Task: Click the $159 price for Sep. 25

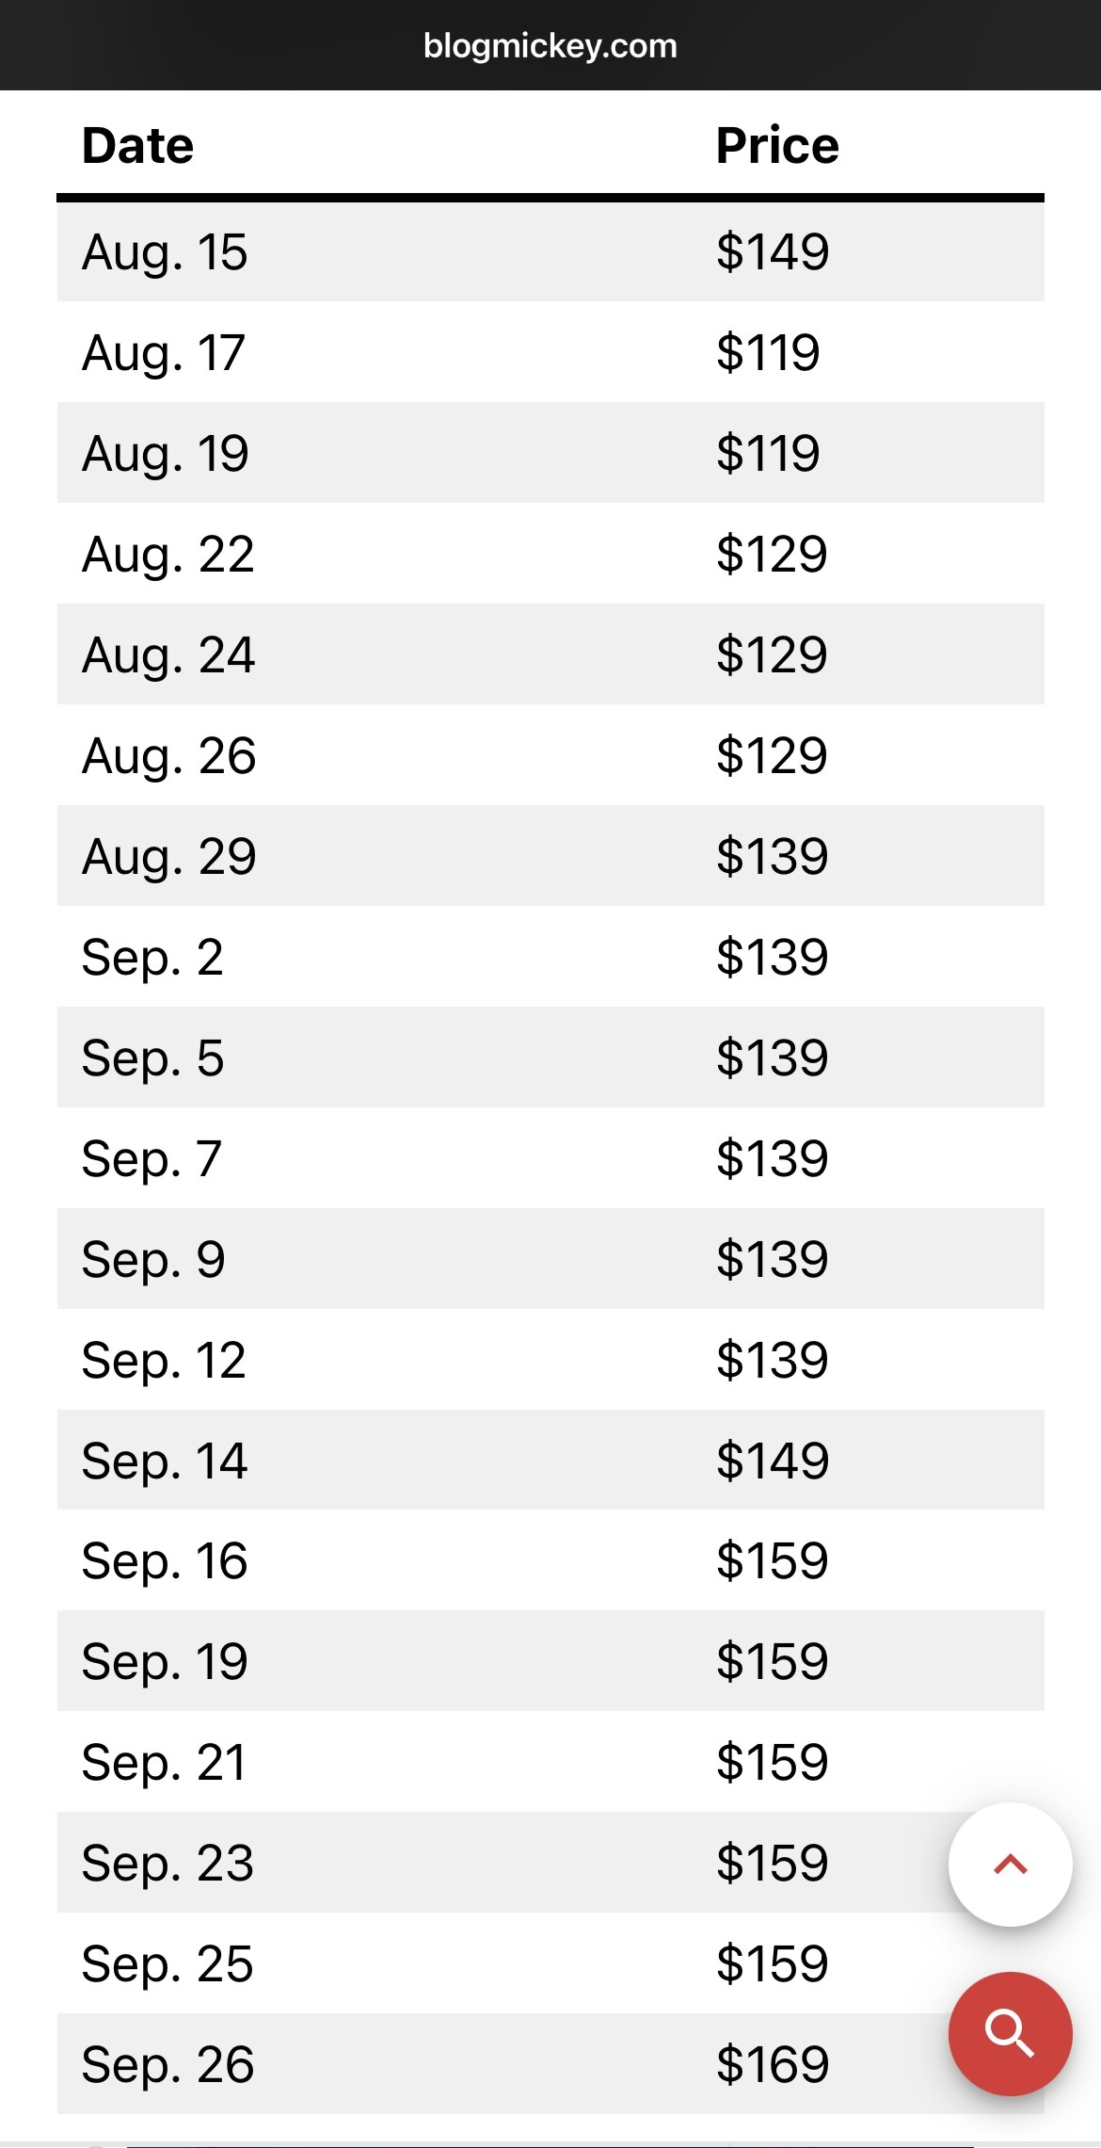Action: 773,1964
